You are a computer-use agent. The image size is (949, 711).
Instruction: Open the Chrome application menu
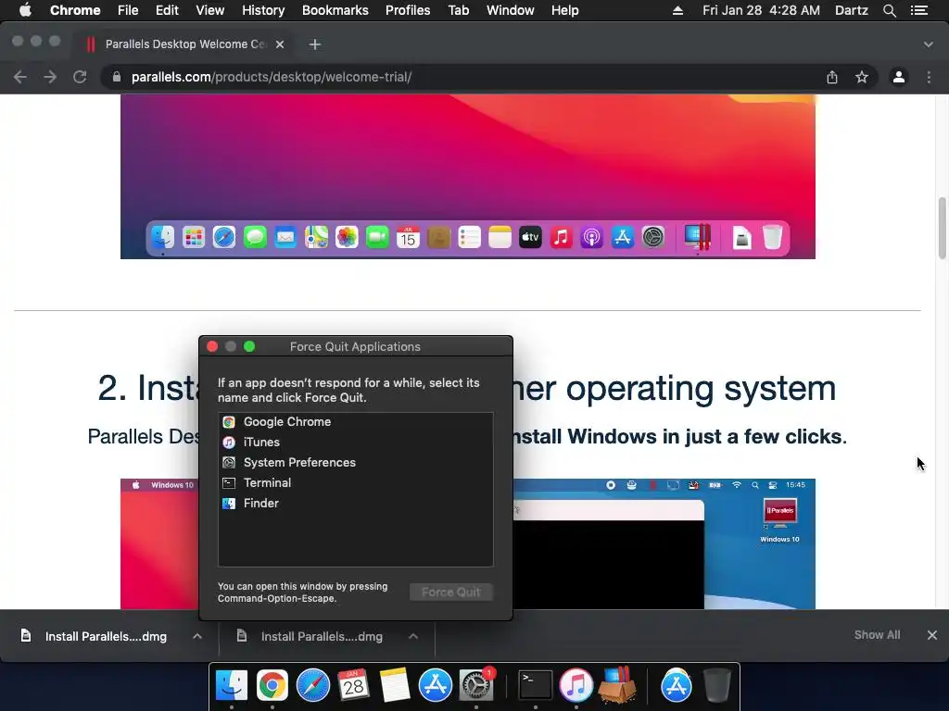[75, 10]
